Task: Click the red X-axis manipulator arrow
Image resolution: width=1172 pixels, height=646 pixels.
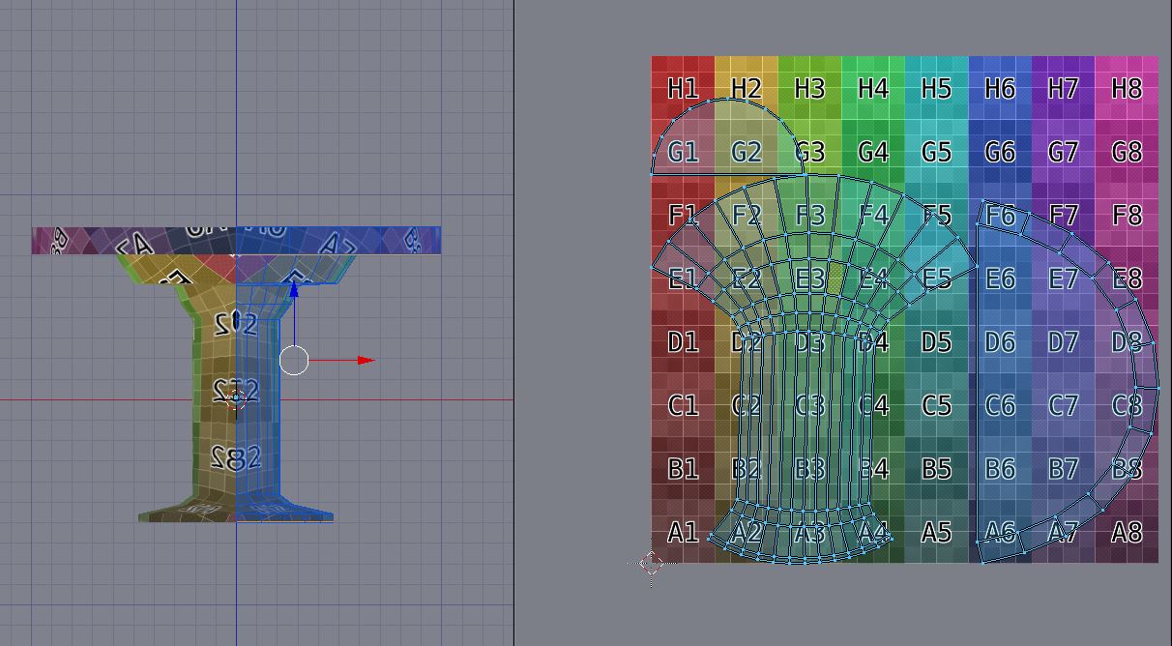Action: click(363, 360)
